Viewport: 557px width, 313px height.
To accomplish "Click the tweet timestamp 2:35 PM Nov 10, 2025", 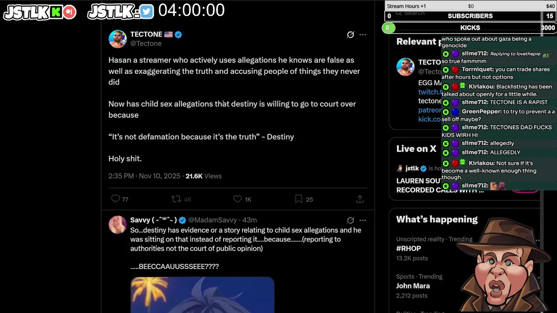I will pos(144,176).
